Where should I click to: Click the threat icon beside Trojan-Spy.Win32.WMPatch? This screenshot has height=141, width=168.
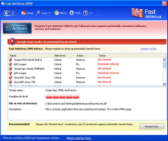10,68
